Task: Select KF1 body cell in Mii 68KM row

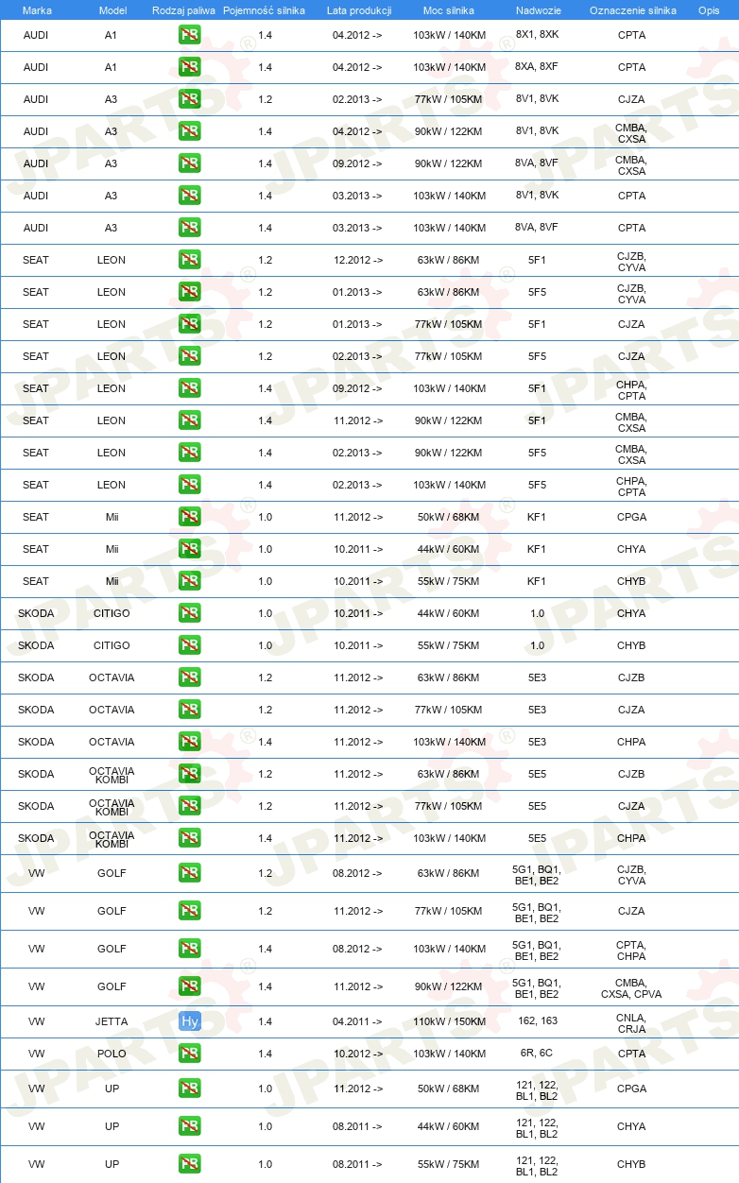Action: click(537, 517)
